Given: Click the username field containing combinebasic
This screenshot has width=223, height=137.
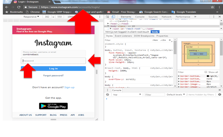Looking at the screenshot, I should click(x=53, y=53).
